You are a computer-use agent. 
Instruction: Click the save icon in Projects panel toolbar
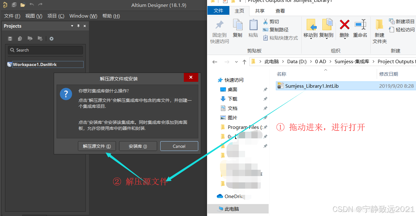coord(10,39)
